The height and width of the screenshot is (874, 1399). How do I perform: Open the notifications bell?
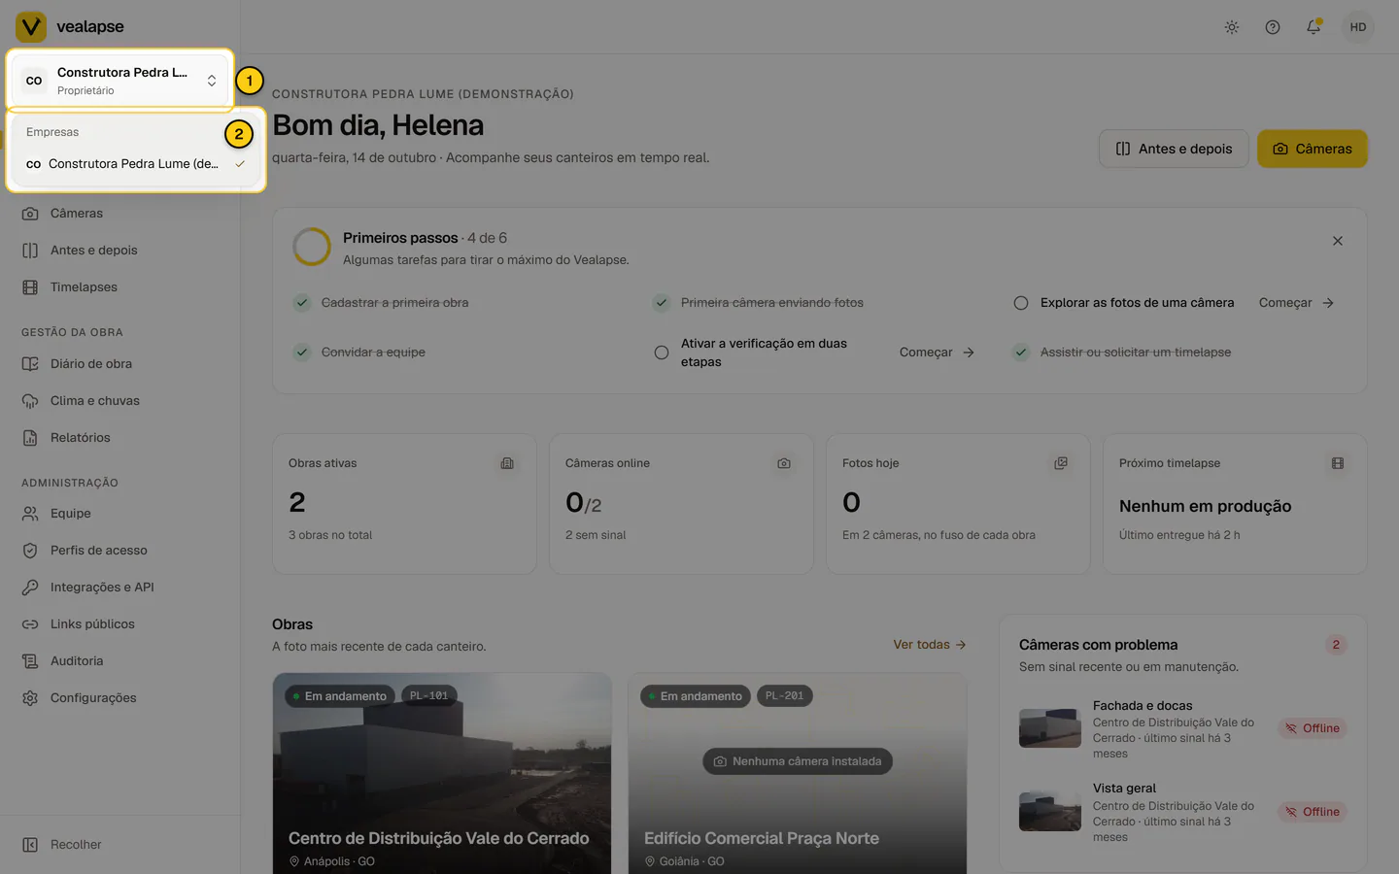[1314, 27]
